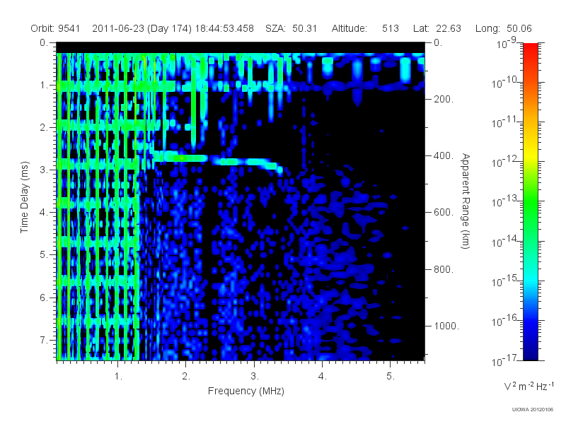Click the 'SZA: 50.31' value
The image size is (566, 424).
pos(291,28)
